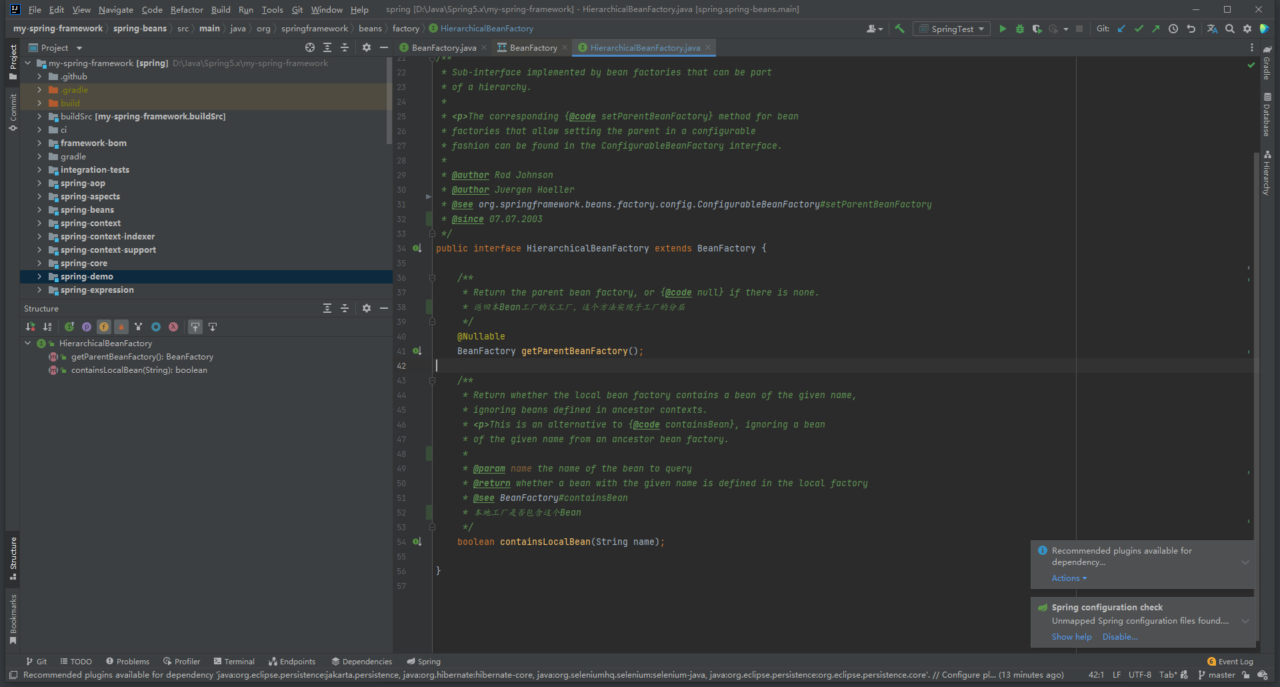
Task: Open editor tabs more-options dots
Action: pos(1252,47)
